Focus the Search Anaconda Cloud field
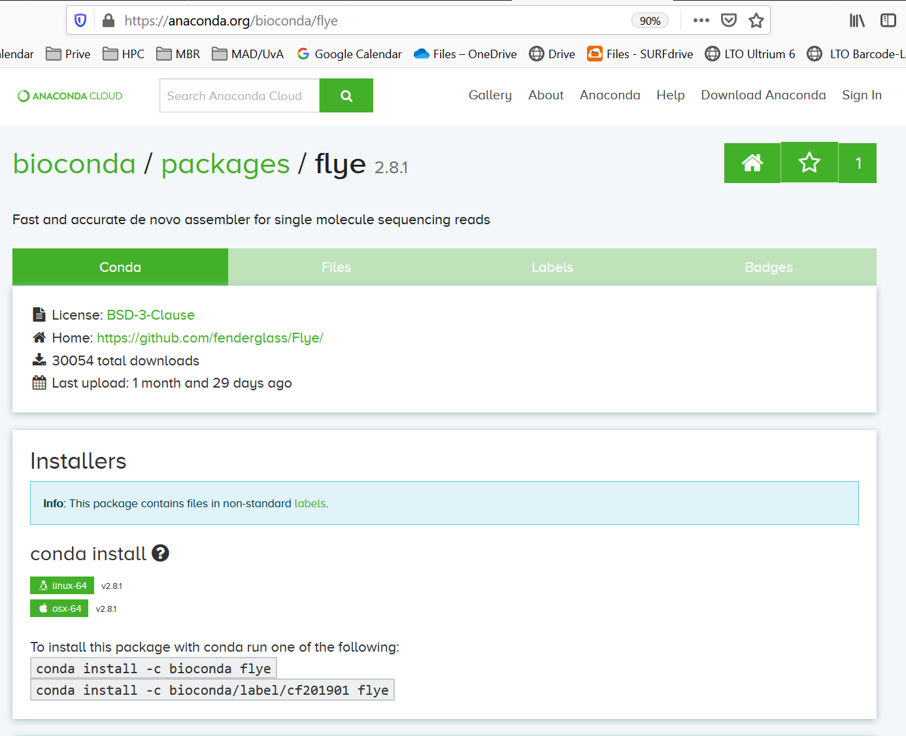Screen dimensions: 906x736 (x=239, y=95)
